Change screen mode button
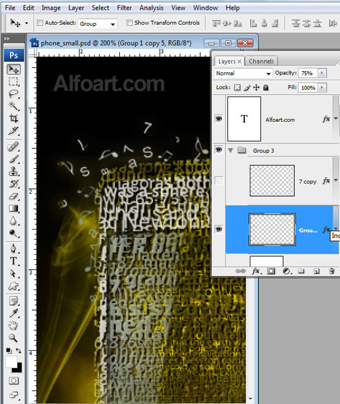This screenshot has width=340, height=404. [x=14, y=394]
